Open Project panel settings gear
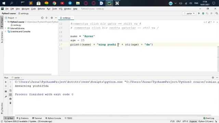Image resolution: width=219 pixels, height=123 pixels. 52,18
